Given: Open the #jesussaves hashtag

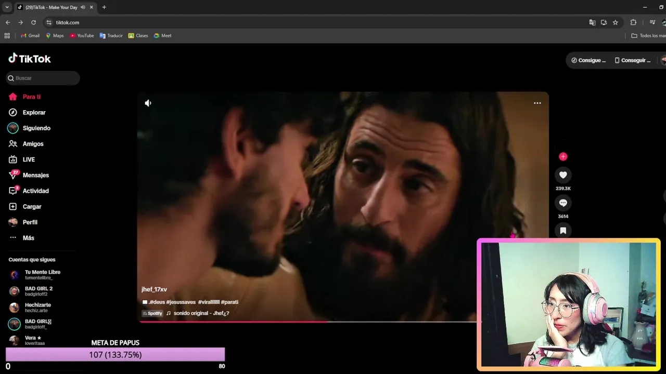Looking at the screenshot, I should (181, 302).
